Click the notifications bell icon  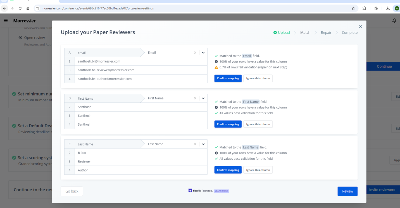394,21
